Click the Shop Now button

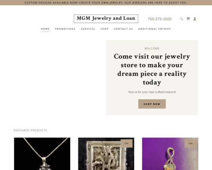(152, 104)
